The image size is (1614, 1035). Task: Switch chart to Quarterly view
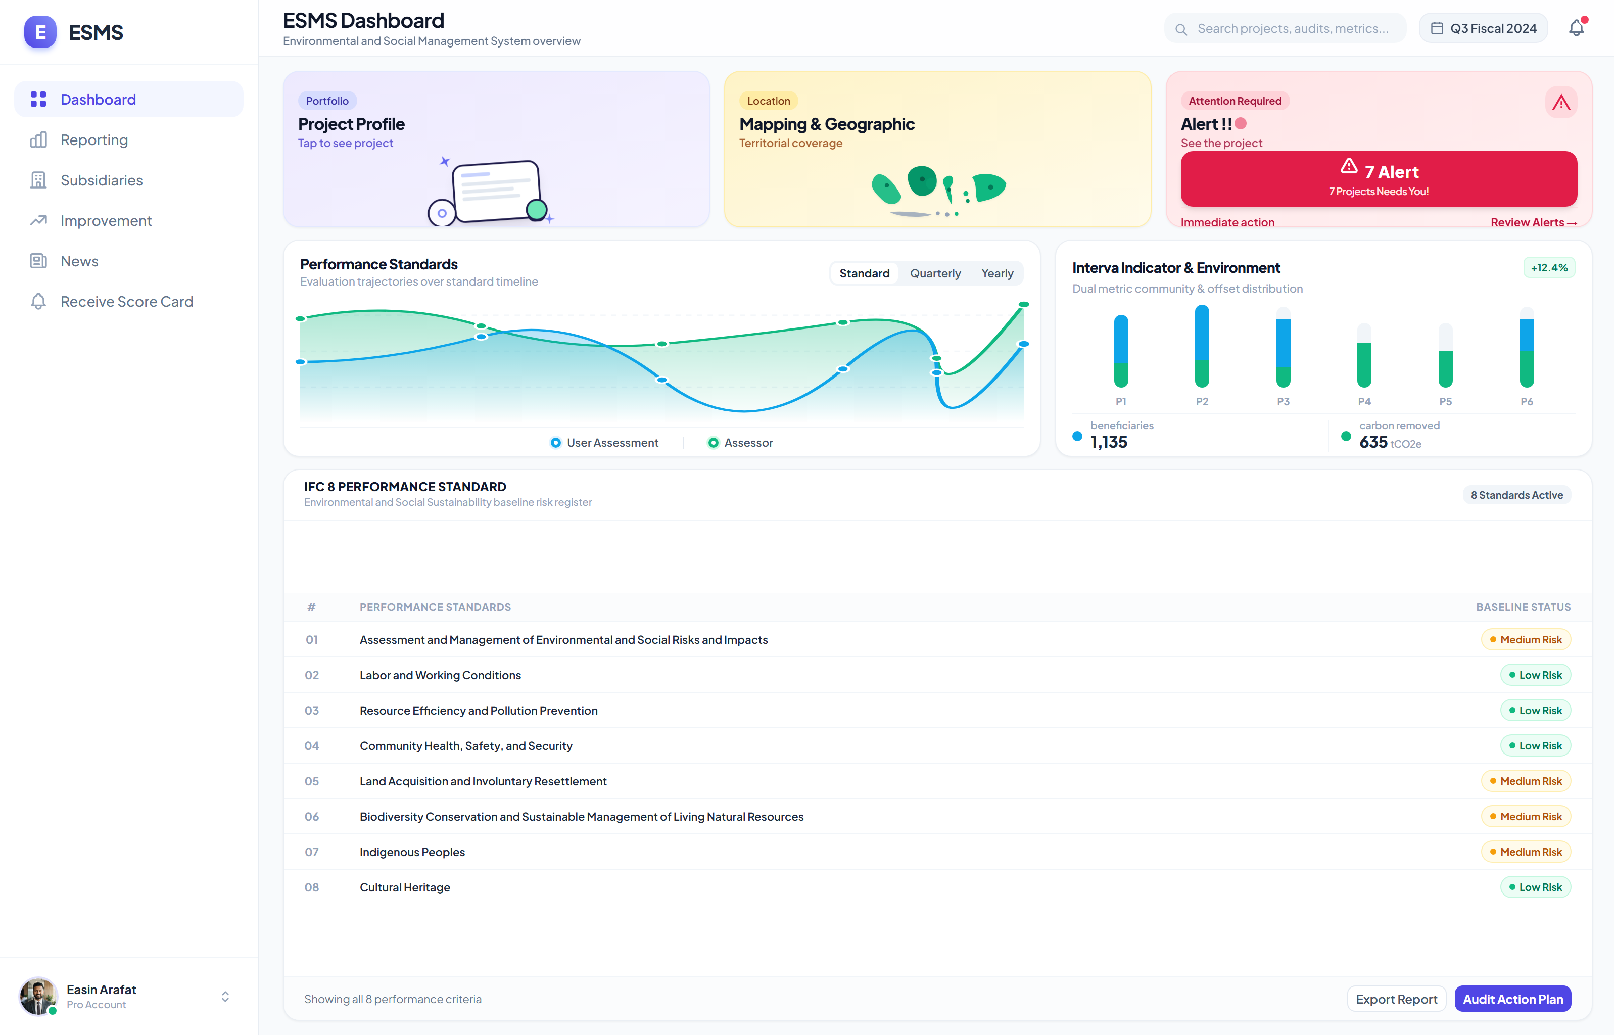pyautogui.click(x=935, y=273)
